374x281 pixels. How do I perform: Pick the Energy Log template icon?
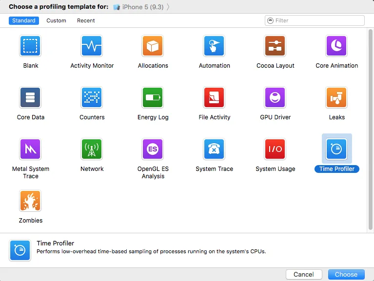pos(153,97)
